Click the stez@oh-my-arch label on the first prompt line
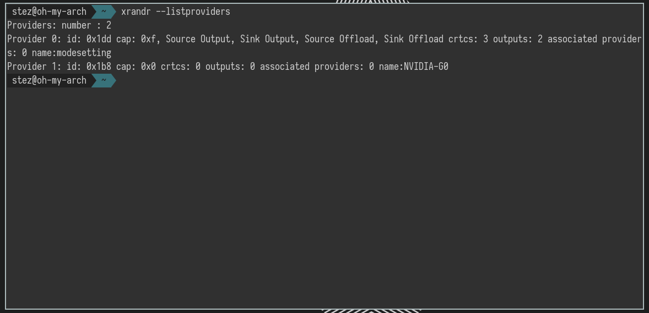The image size is (649, 313). (x=49, y=12)
